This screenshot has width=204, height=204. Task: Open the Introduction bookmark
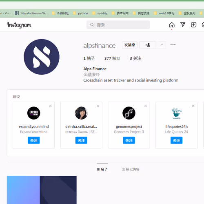(31, 13)
